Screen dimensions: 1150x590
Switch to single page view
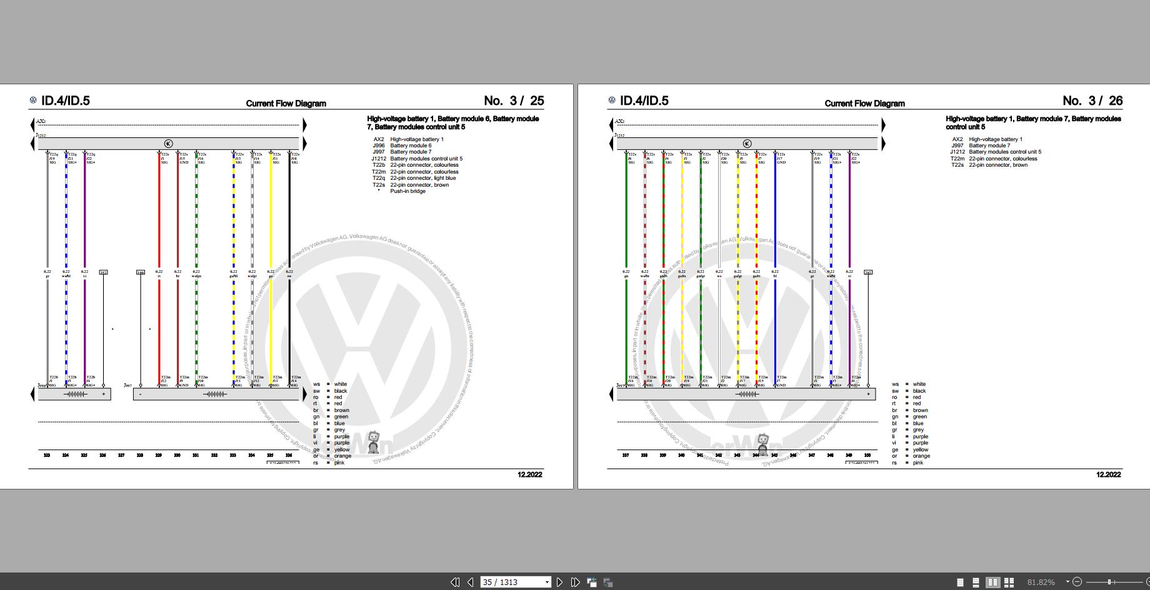pos(960,582)
